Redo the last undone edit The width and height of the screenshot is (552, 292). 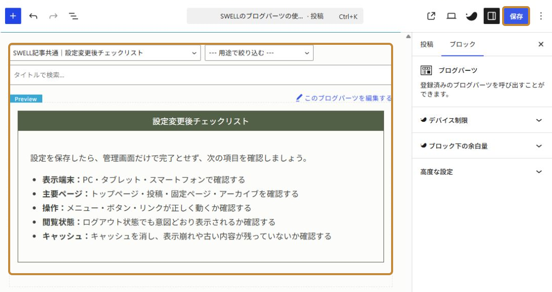tap(53, 16)
